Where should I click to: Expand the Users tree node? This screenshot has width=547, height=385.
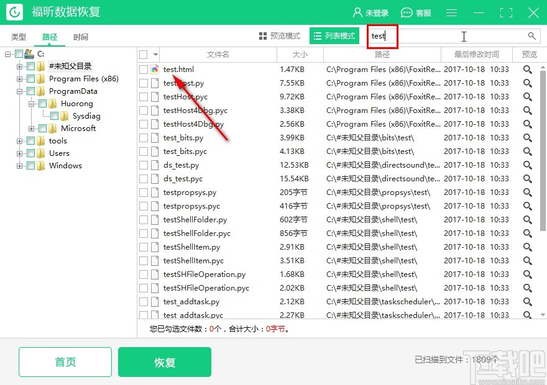tap(19, 153)
